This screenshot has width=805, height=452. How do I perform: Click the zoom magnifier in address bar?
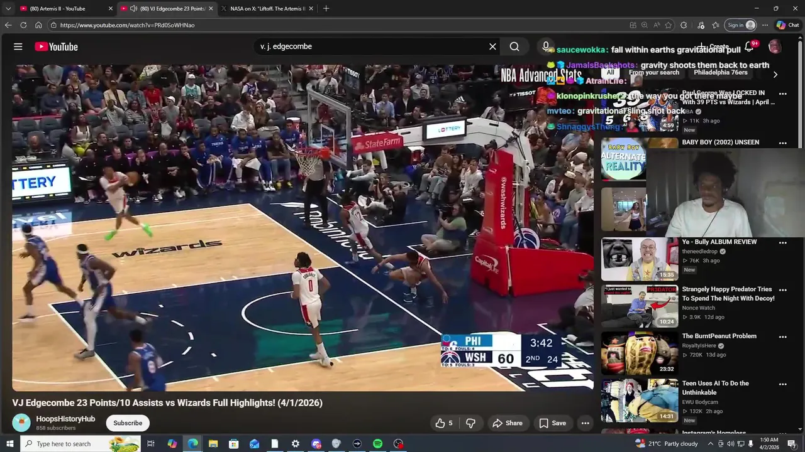coord(645,25)
